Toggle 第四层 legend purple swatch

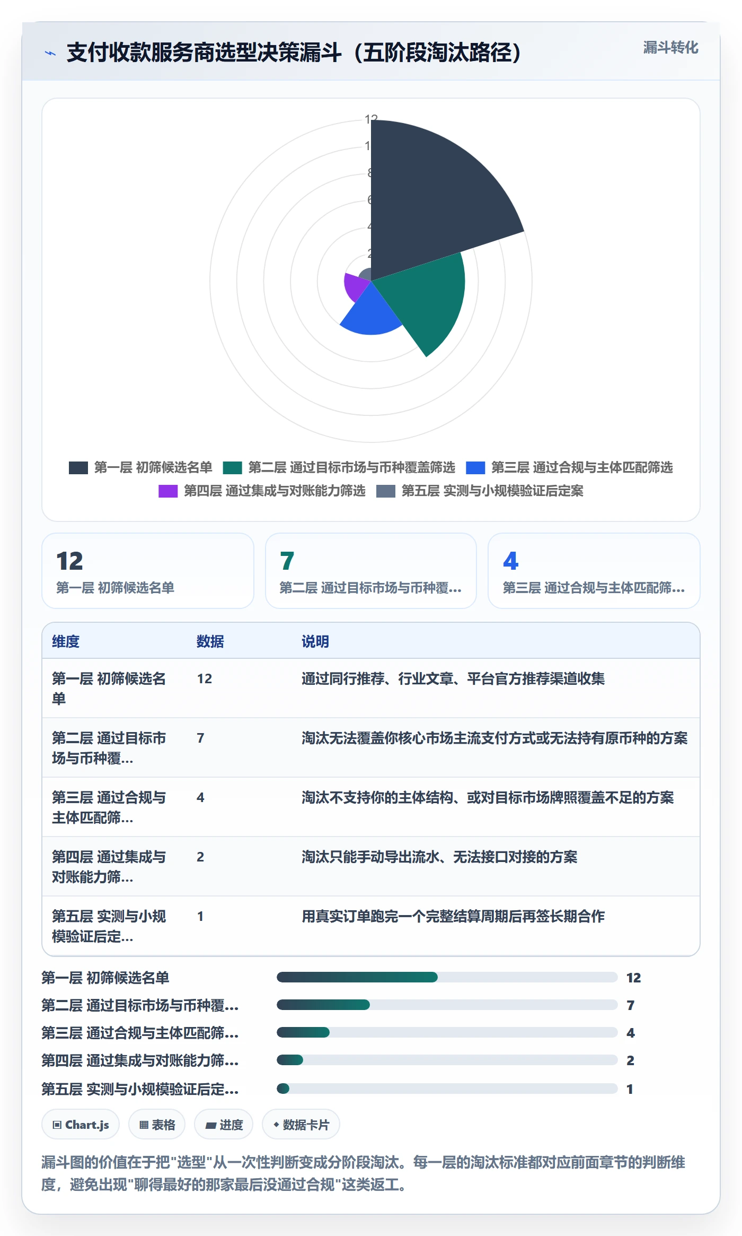[168, 491]
